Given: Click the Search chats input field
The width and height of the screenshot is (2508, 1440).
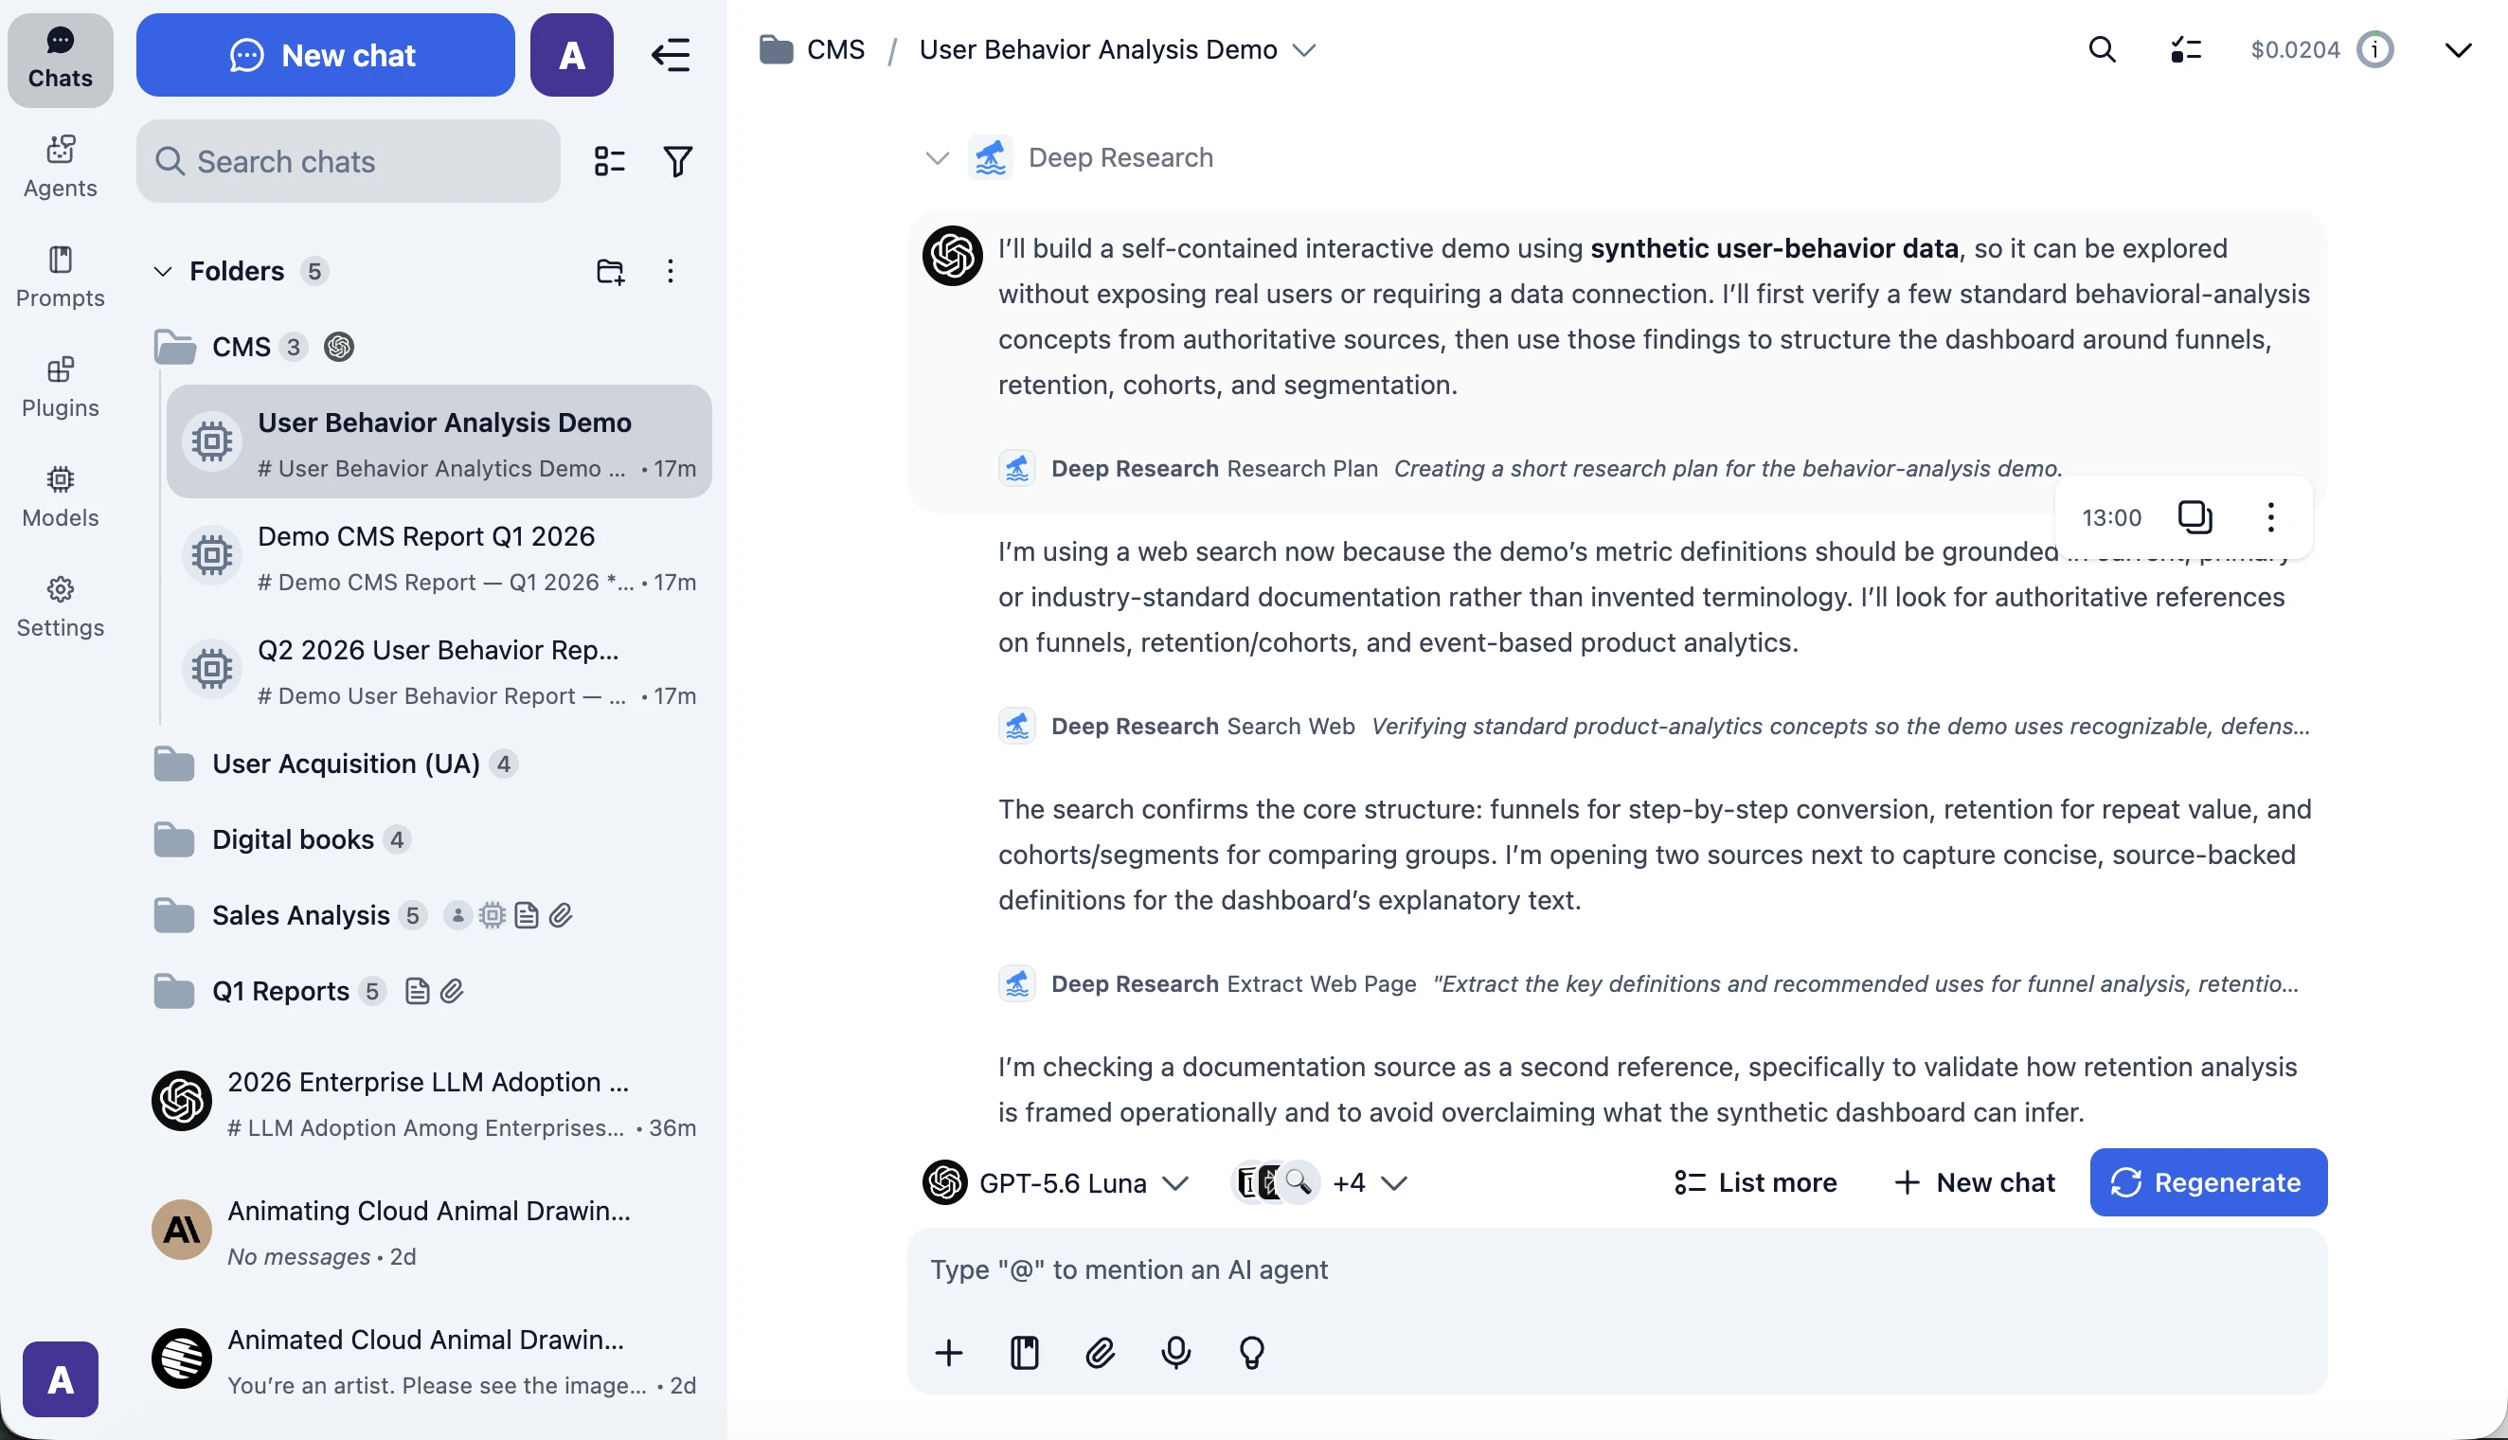Looking at the screenshot, I should 348,161.
